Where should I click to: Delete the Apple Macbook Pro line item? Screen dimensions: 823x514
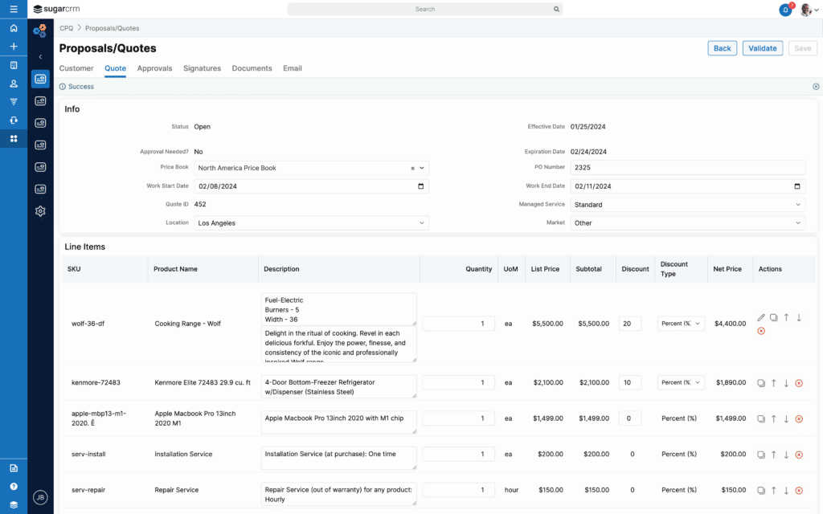point(799,418)
